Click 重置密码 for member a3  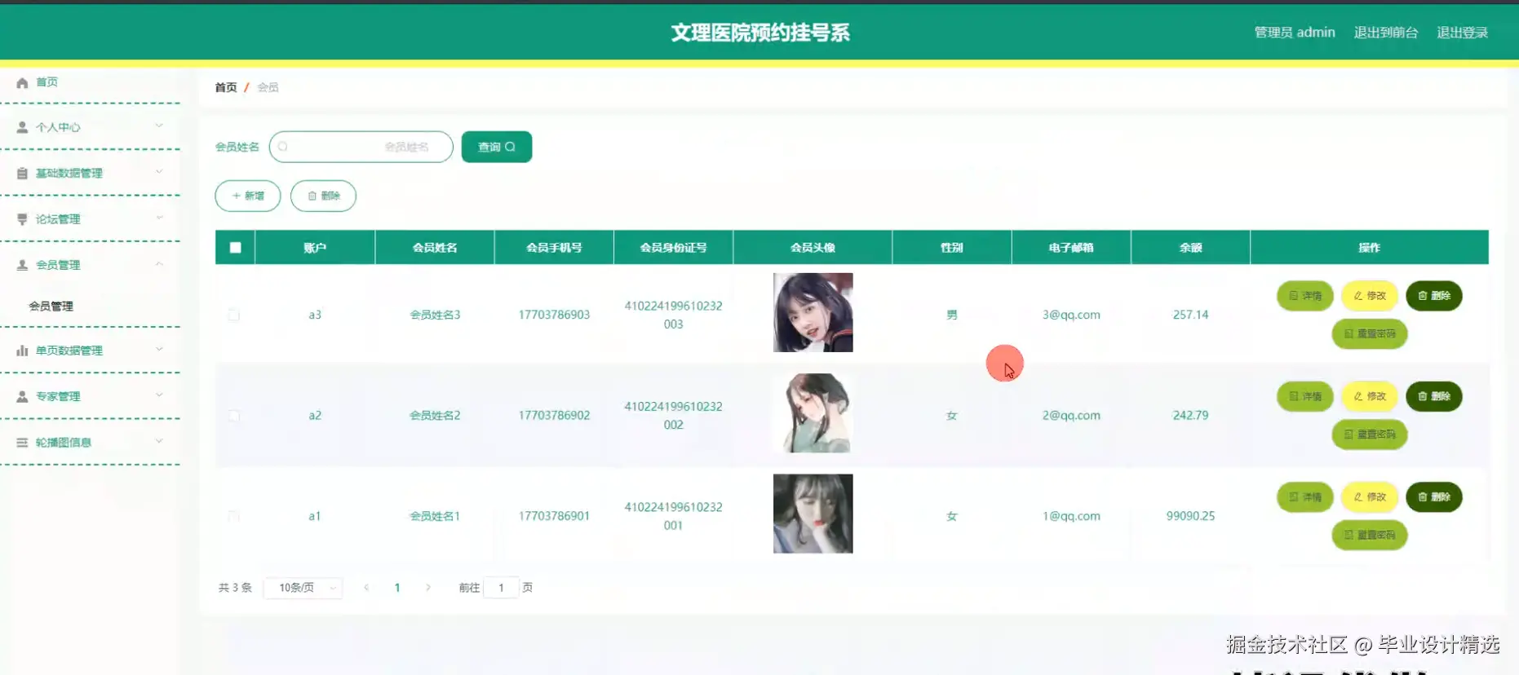(x=1370, y=333)
